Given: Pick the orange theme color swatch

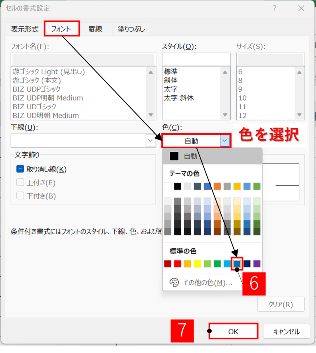Looking at the screenshot, I should [217, 186].
